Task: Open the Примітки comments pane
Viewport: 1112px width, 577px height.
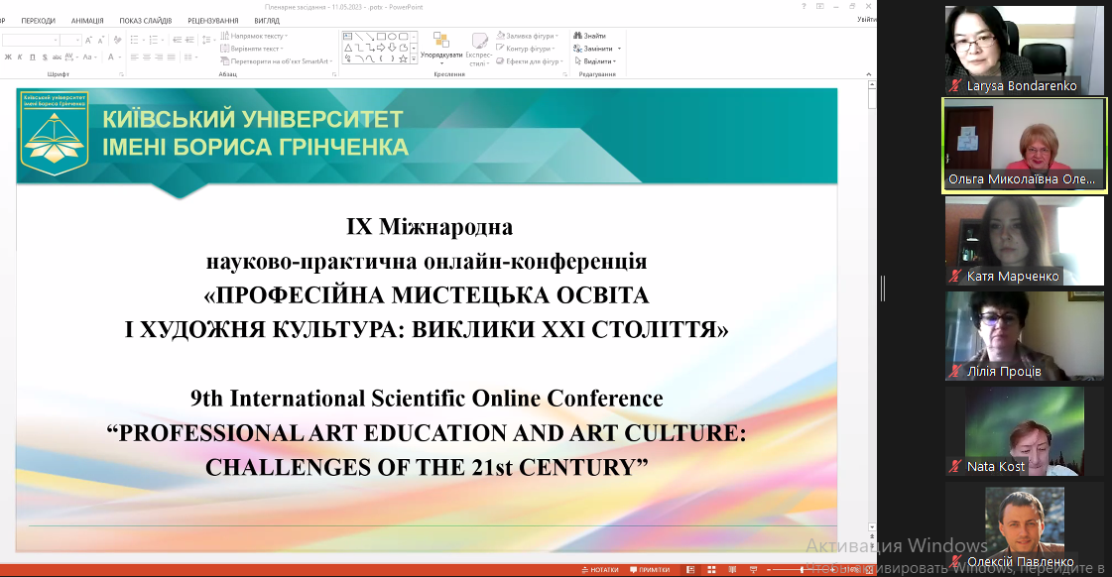Action: (650, 570)
